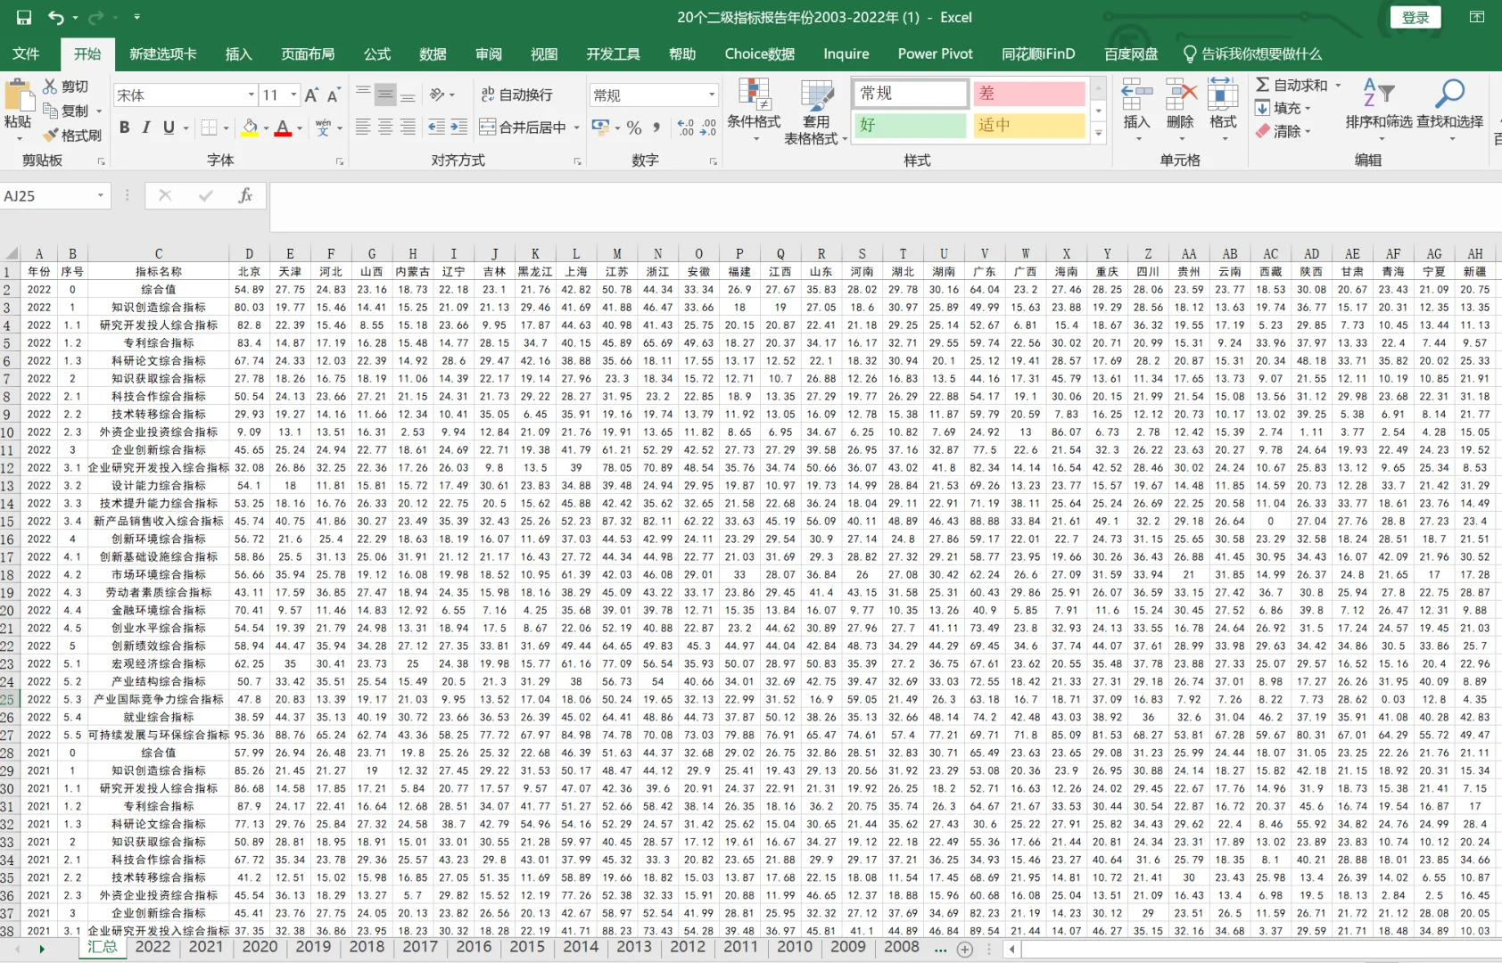This screenshot has height=963, width=1502.
Task: Apply the Good (好) green cell style
Action: (x=910, y=126)
